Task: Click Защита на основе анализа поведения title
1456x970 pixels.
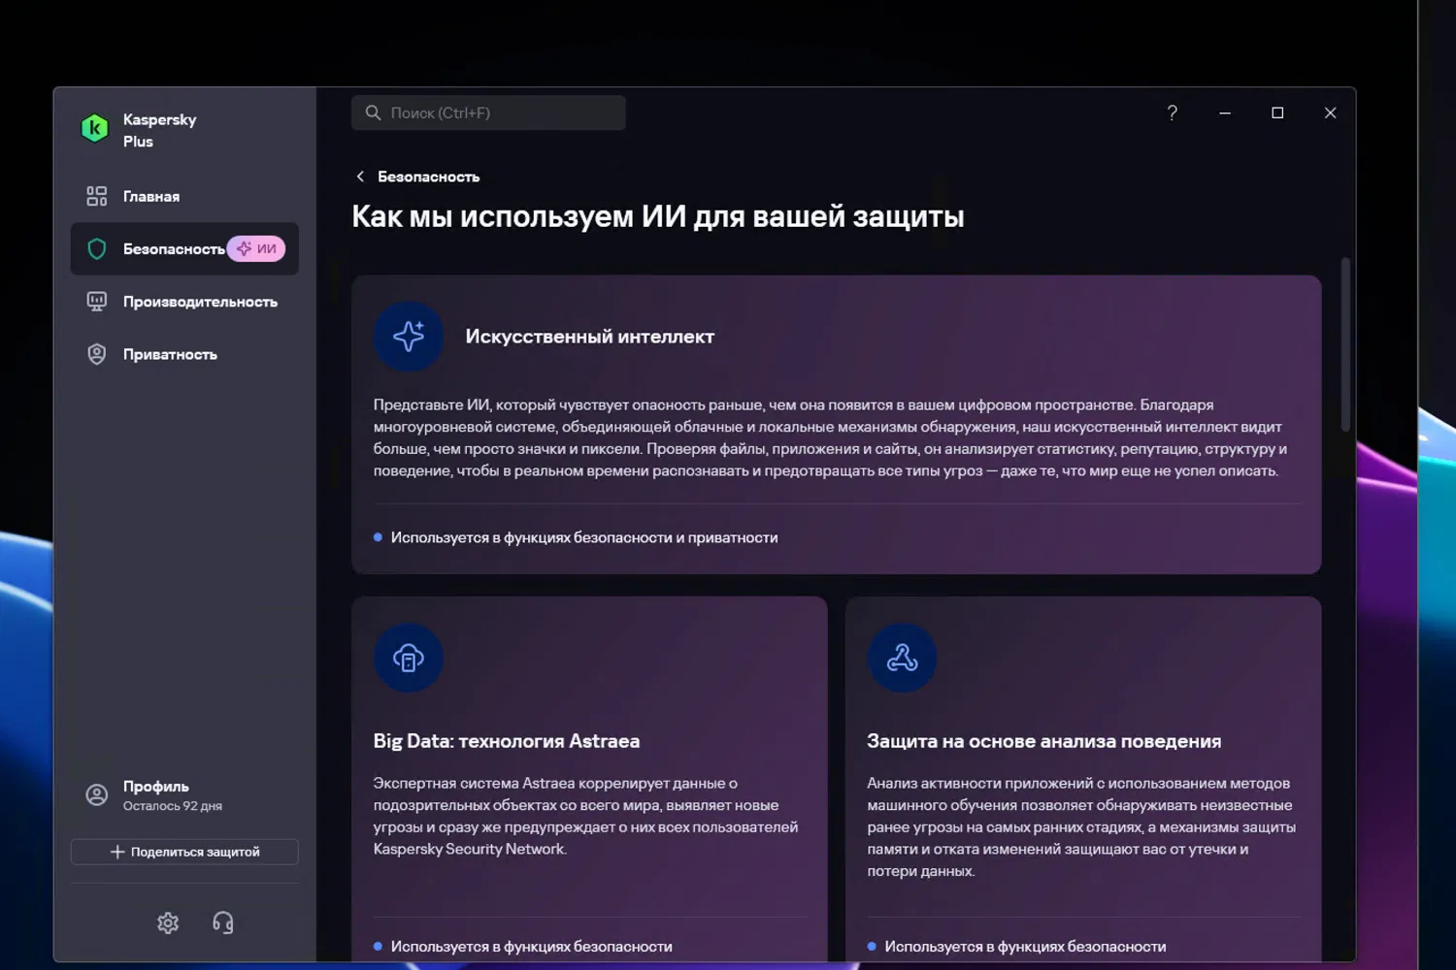Action: point(1044,741)
